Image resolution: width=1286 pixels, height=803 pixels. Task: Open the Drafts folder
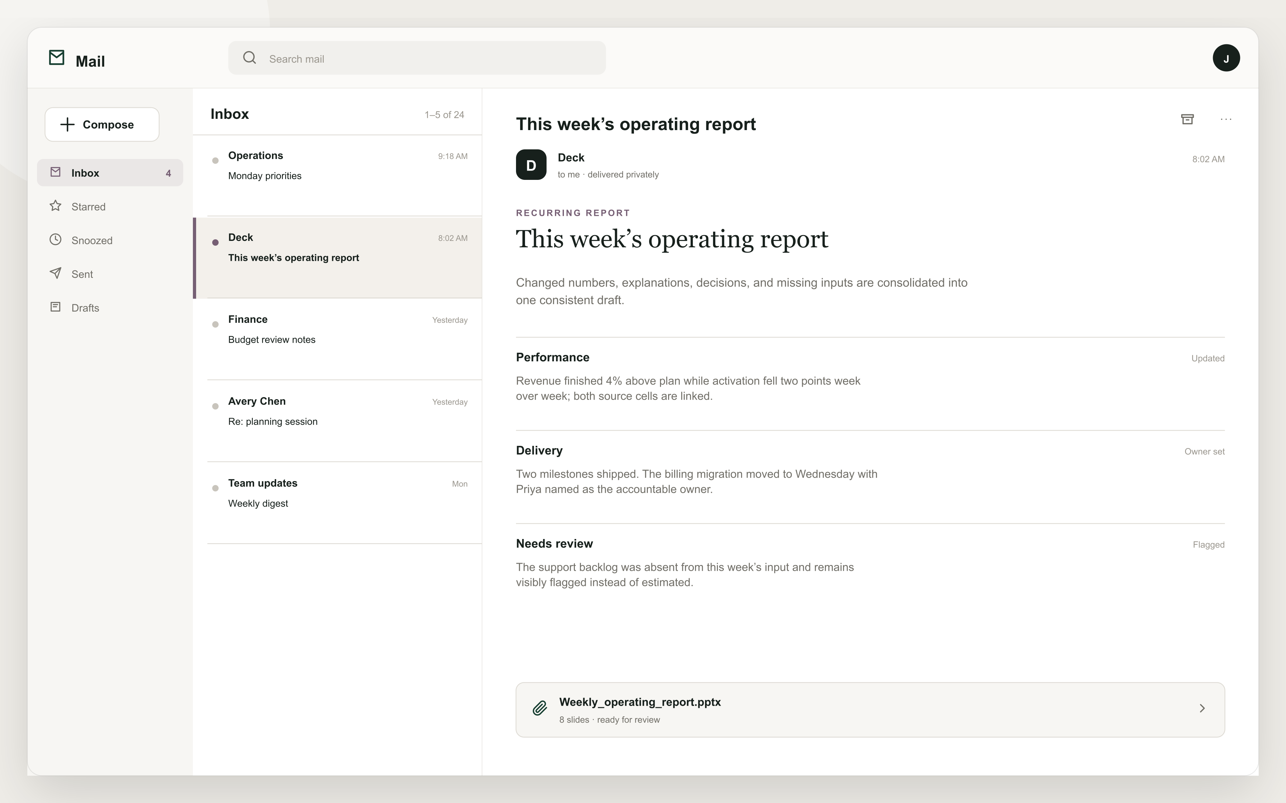pos(110,307)
